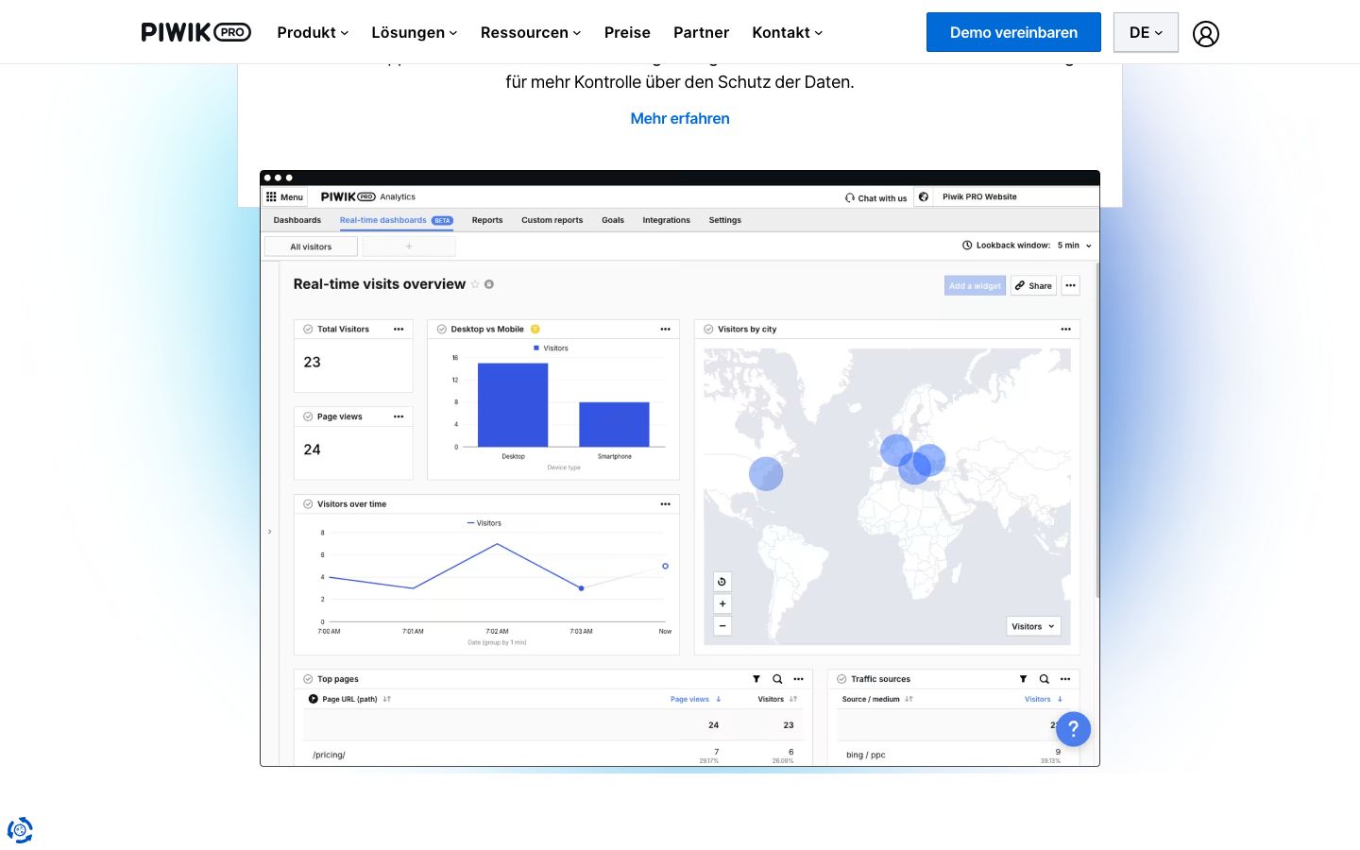Expand the Produkt navigation dropdown
The height and width of the screenshot is (850, 1360).
[x=313, y=32]
